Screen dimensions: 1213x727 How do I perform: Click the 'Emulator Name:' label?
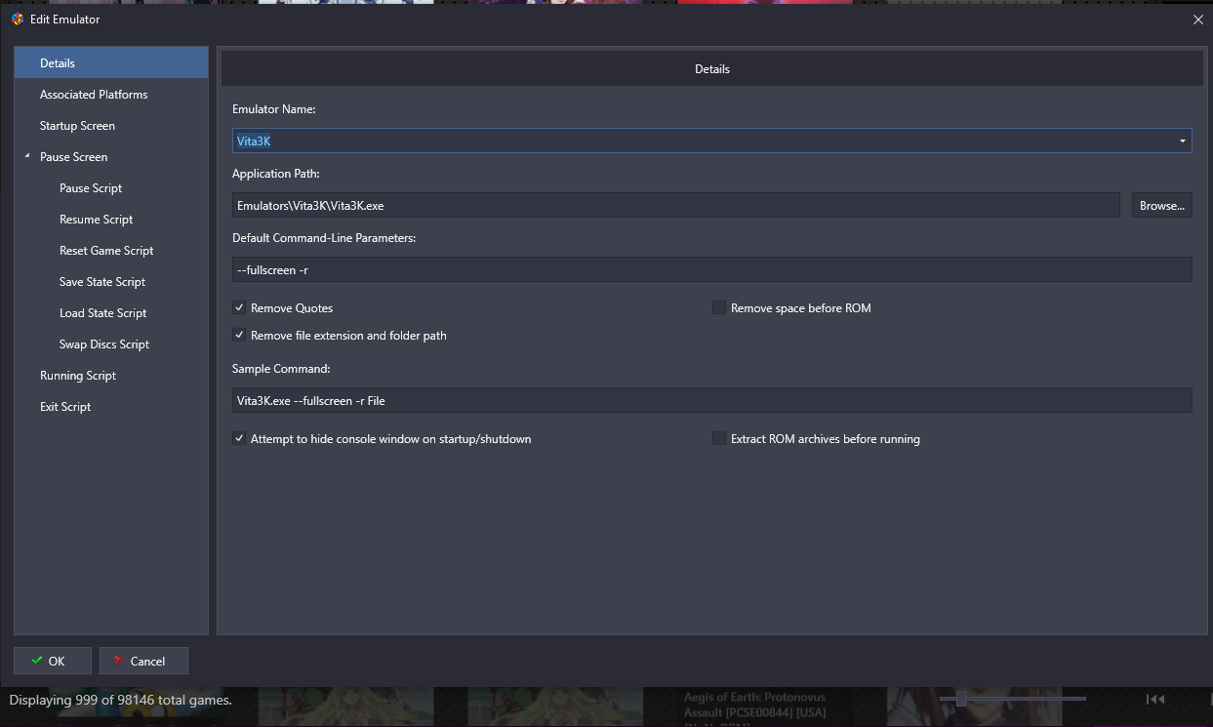(x=273, y=109)
